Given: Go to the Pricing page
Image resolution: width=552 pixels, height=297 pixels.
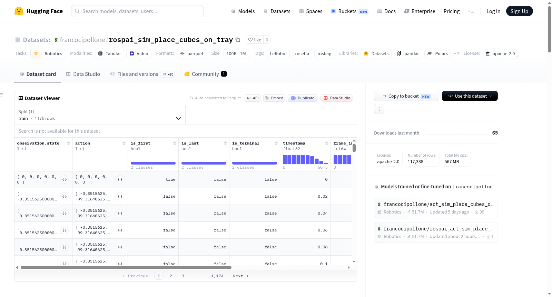Looking at the screenshot, I should tap(452, 11).
